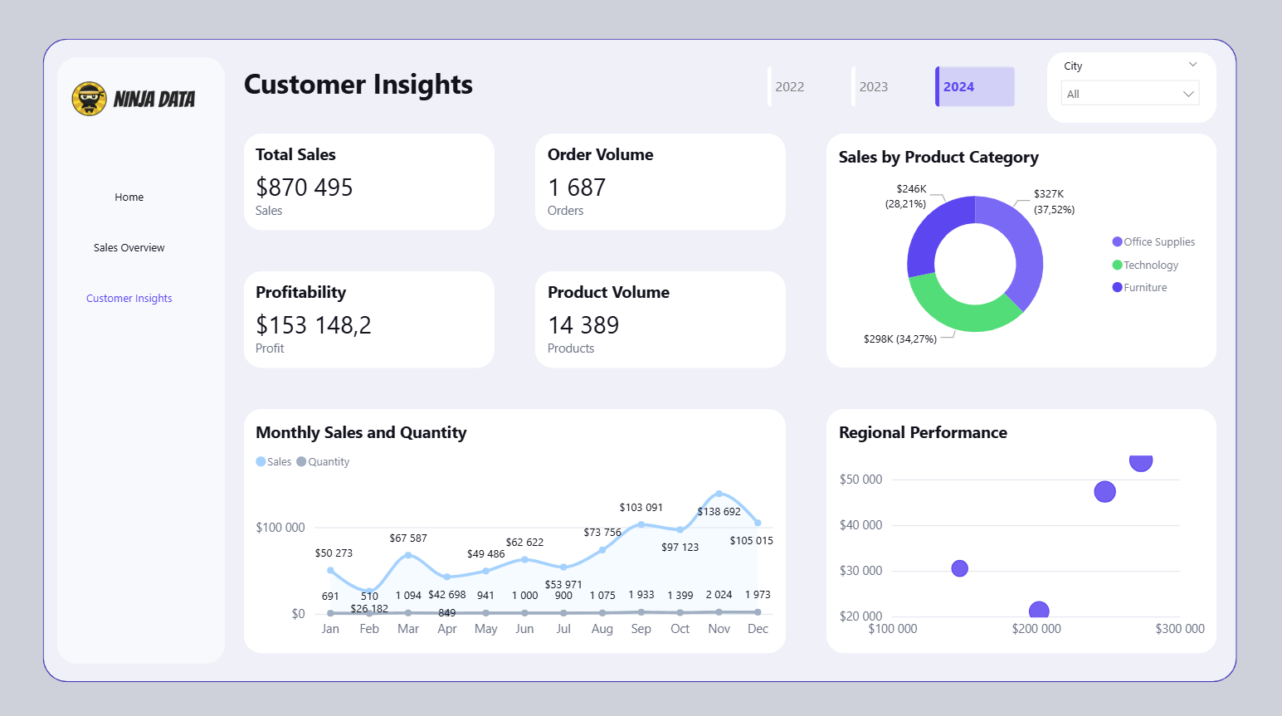Click the January sales label $50 273
The width and height of the screenshot is (1282, 716).
(334, 553)
